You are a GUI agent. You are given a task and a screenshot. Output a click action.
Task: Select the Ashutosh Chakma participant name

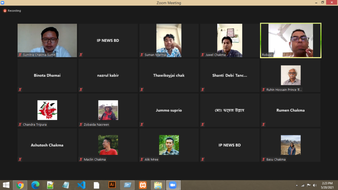(47, 145)
